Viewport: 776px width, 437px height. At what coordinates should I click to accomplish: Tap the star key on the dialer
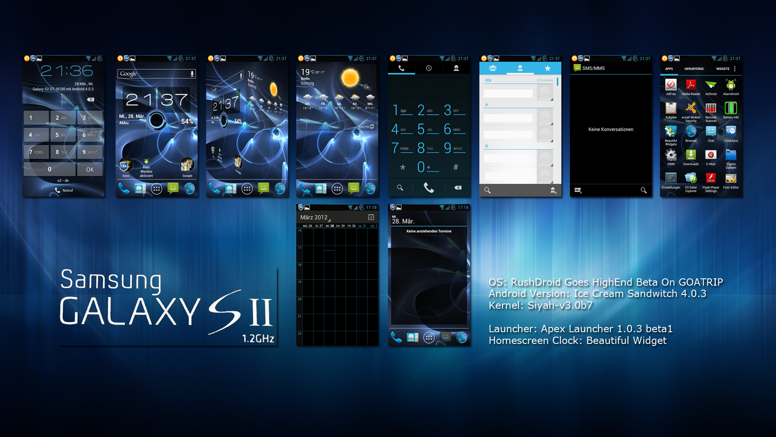coord(403,167)
